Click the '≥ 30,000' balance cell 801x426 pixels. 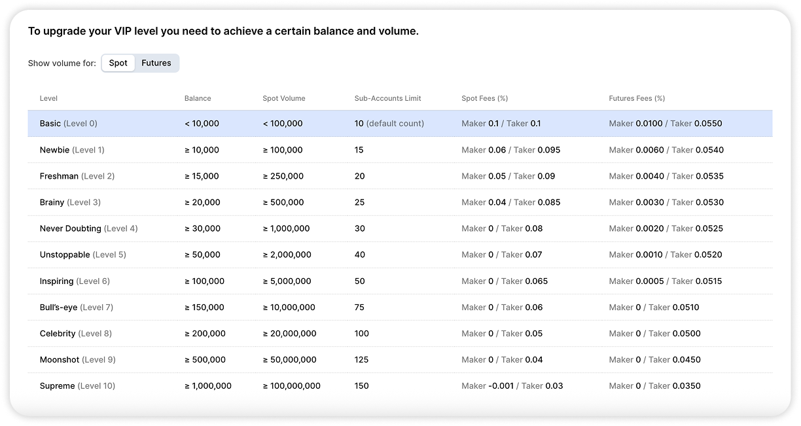[202, 228]
